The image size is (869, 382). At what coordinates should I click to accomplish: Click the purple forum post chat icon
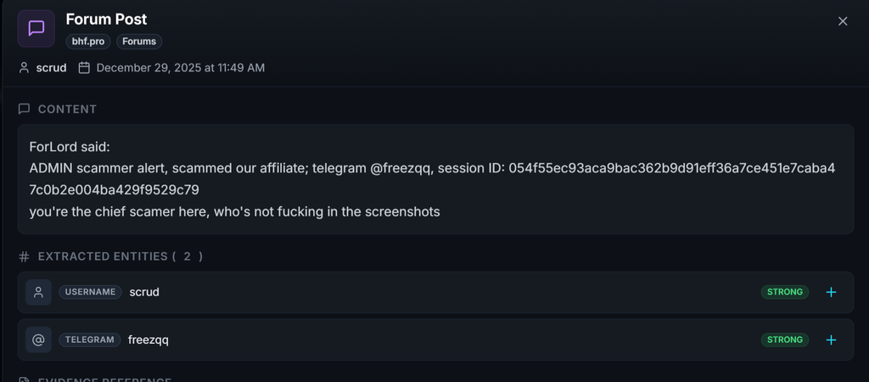click(x=36, y=28)
